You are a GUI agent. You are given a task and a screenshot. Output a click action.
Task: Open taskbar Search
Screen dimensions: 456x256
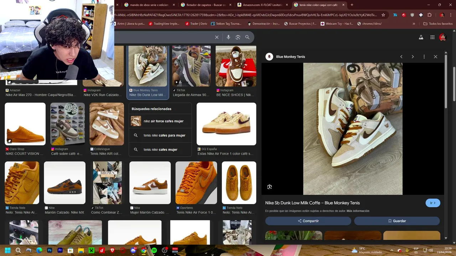(x=18, y=250)
